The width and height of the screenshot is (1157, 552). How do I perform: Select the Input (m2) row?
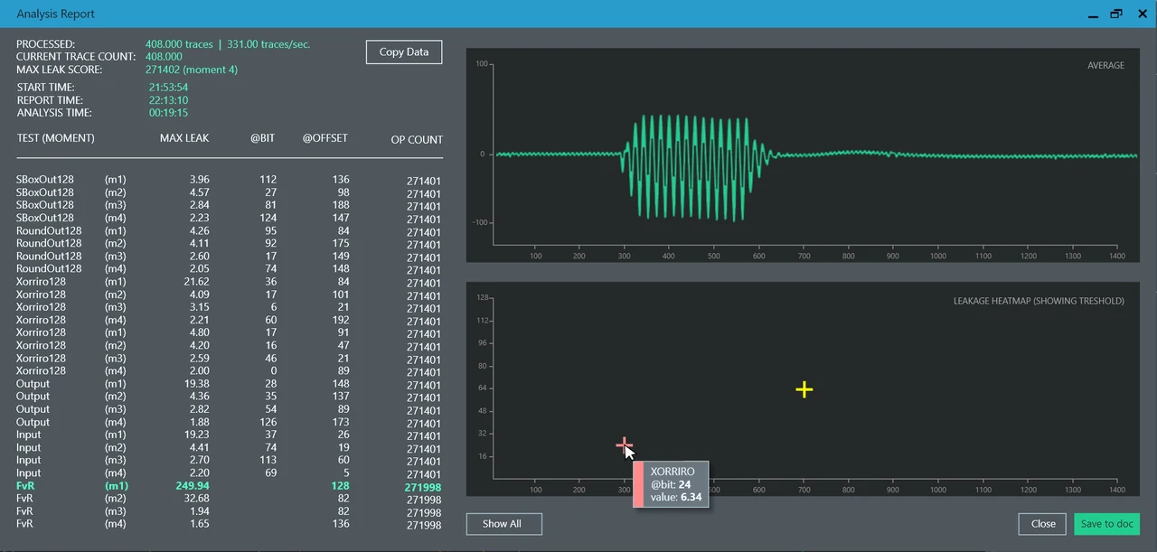point(230,448)
